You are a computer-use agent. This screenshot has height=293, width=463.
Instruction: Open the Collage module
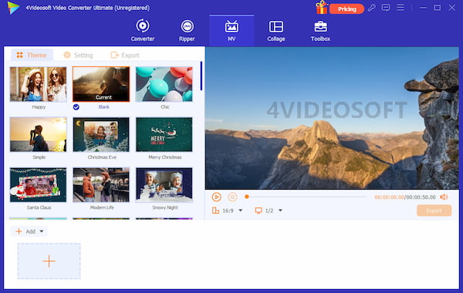click(x=276, y=30)
